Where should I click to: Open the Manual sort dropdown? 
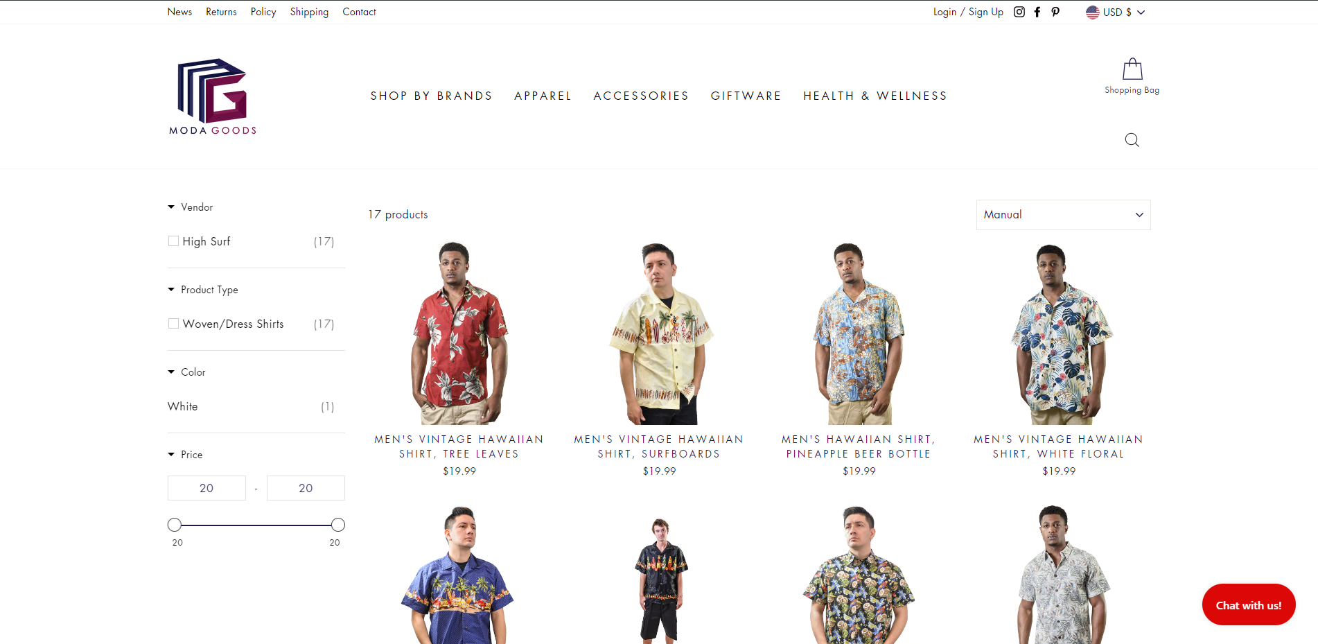pyautogui.click(x=1064, y=215)
